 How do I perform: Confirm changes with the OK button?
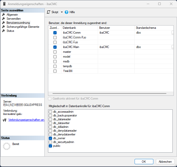tap(144, 162)
